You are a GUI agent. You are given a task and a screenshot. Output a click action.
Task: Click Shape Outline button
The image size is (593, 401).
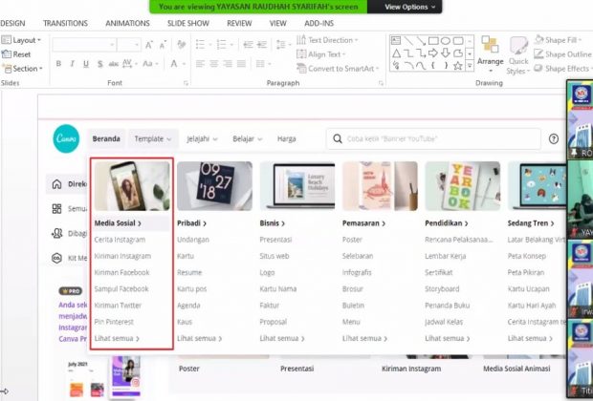562,54
